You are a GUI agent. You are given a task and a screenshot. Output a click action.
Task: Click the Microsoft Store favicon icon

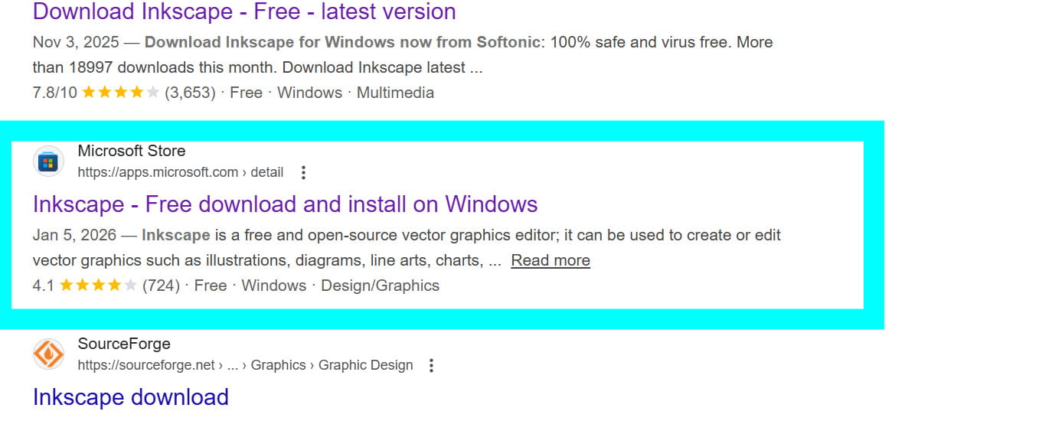point(49,162)
